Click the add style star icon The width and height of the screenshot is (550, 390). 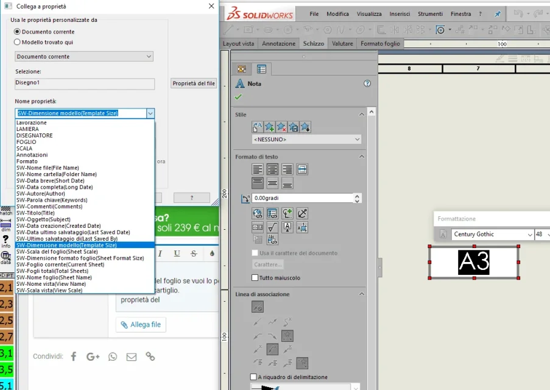(x=269, y=127)
